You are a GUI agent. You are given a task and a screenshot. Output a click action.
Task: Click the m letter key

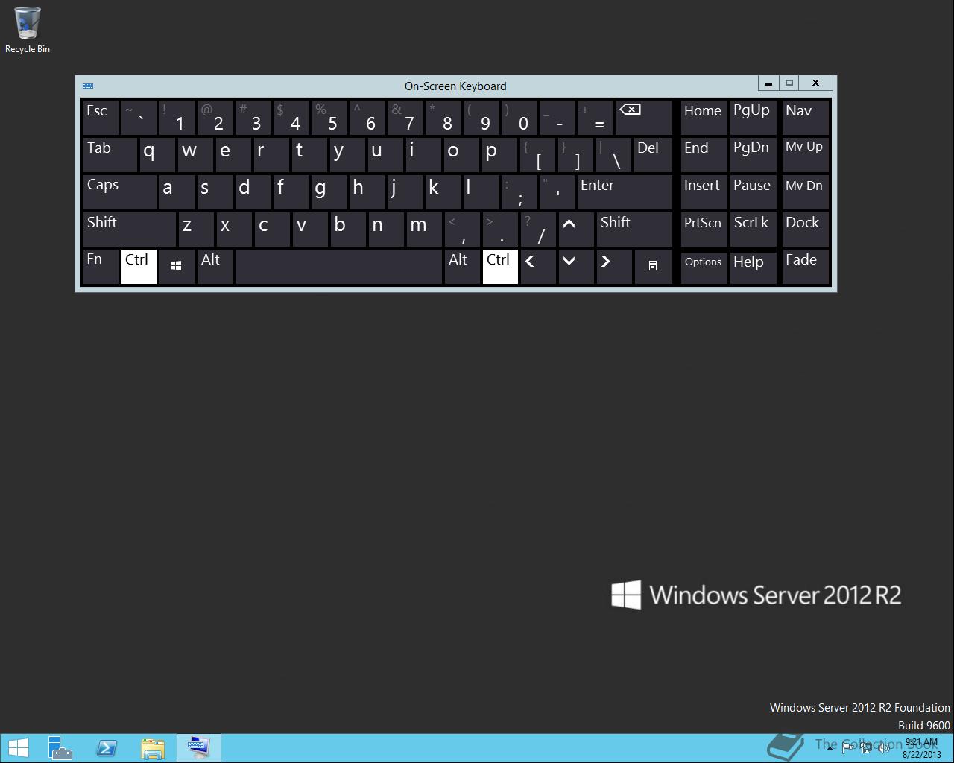(424, 229)
